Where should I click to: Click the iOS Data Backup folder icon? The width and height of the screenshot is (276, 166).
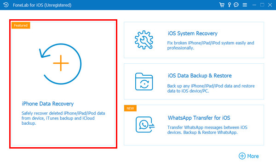(144, 82)
